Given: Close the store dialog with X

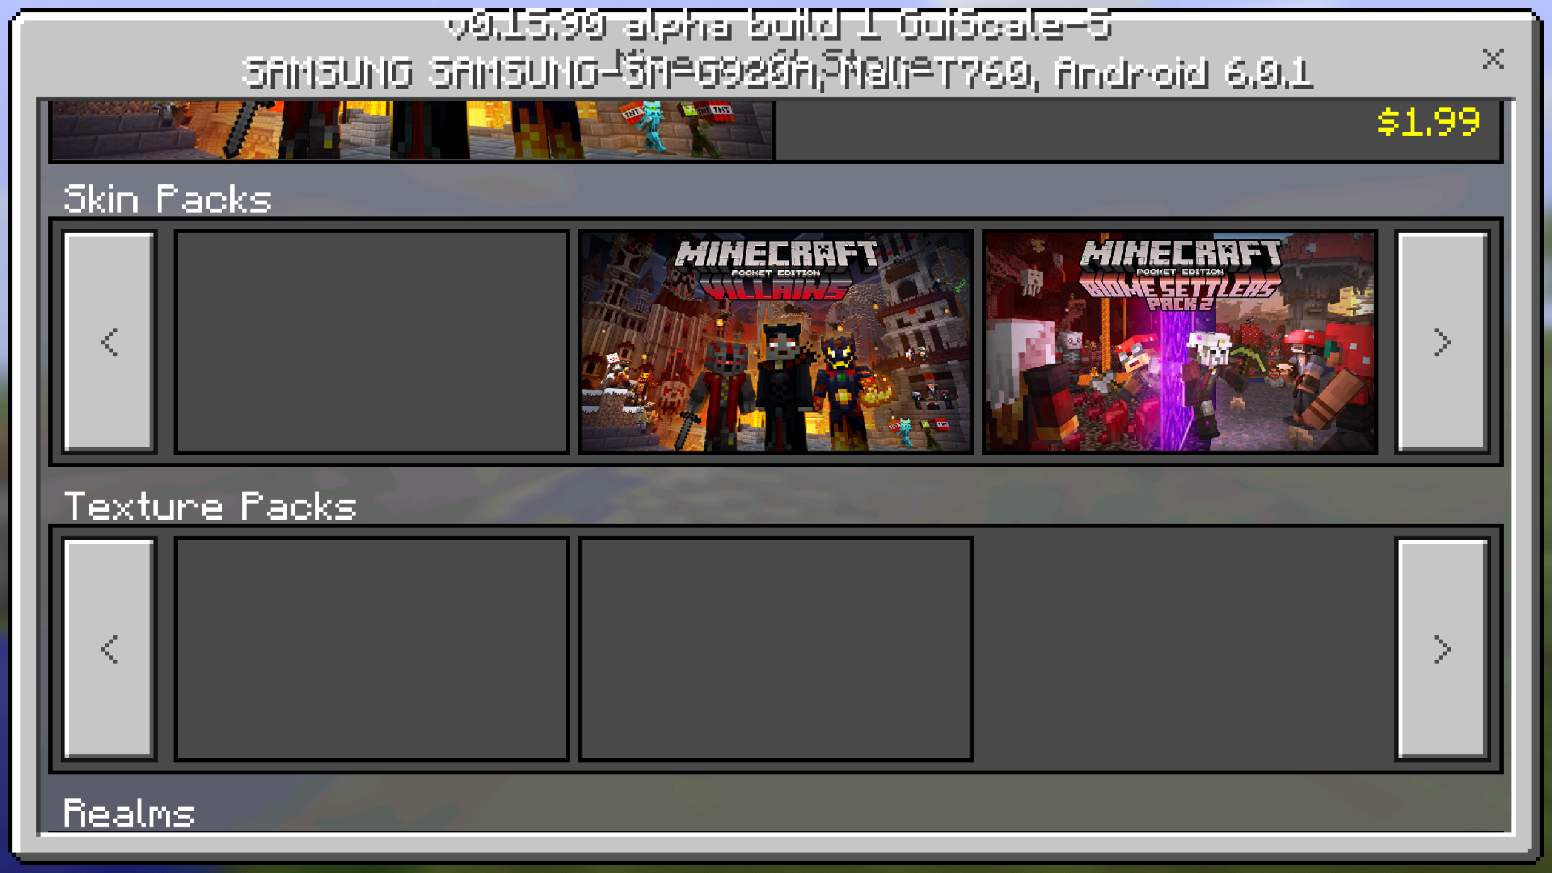Looking at the screenshot, I should tap(1493, 59).
